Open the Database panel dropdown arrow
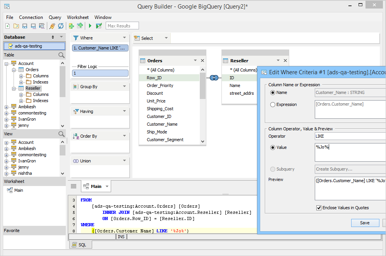The width and height of the screenshot is (386, 256). (x=61, y=37)
